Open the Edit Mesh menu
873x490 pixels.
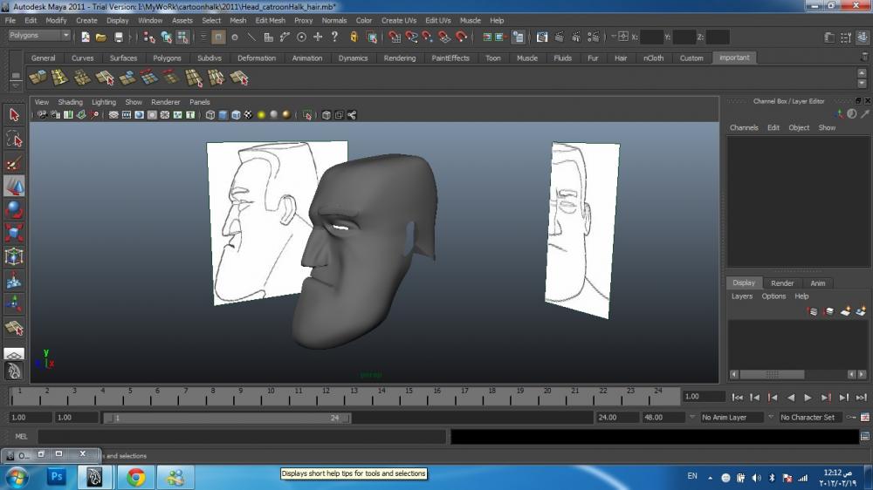pos(270,20)
